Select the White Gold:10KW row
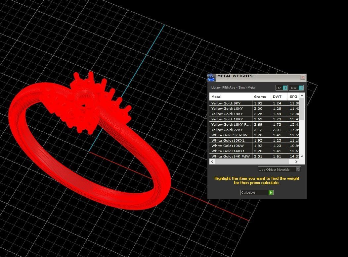The height and width of the screenshot is (257, 348). pyautogui.click(x=254, y=146)
